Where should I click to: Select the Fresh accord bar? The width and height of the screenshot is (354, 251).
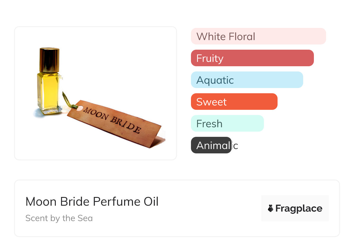(227, 123)
